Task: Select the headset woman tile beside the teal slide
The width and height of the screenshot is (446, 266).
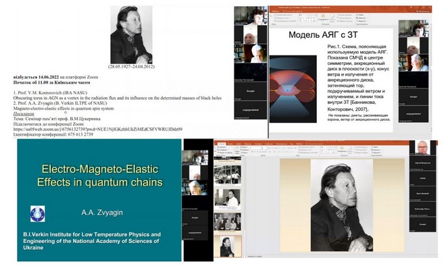Action: [195, 158]
